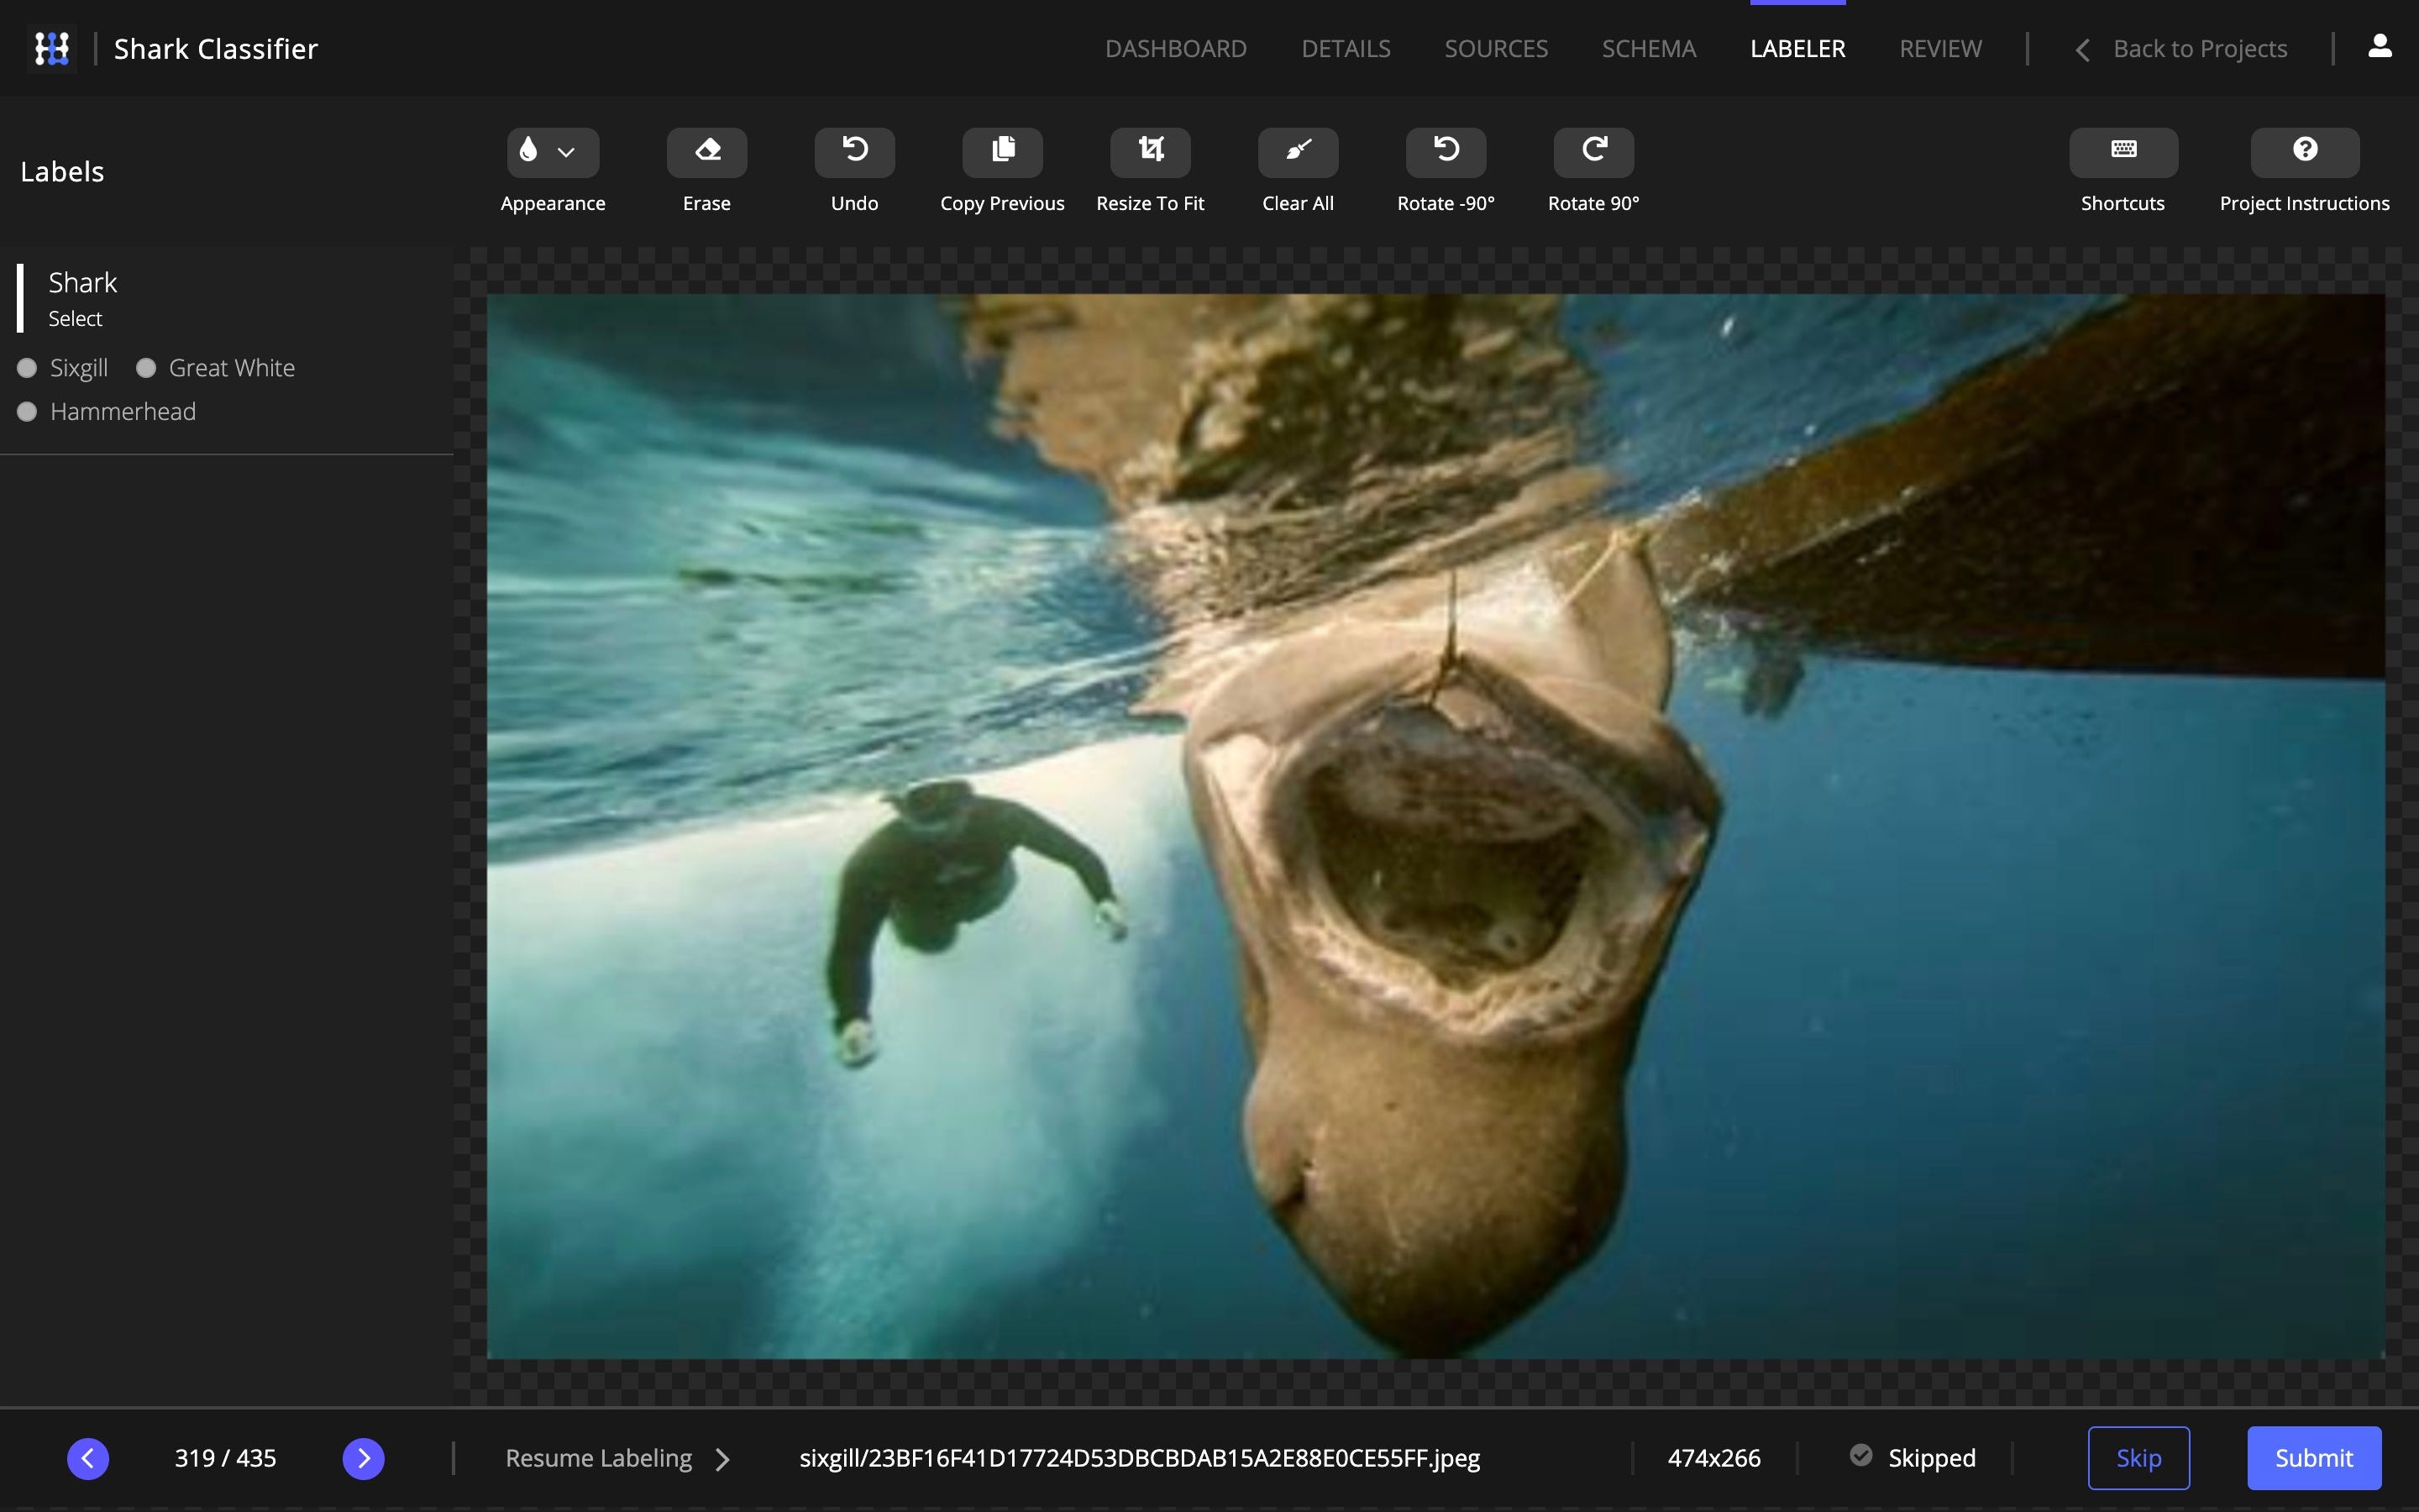Open the Details tab
Viewport: 2419px width, 1512px height.
1346,48
